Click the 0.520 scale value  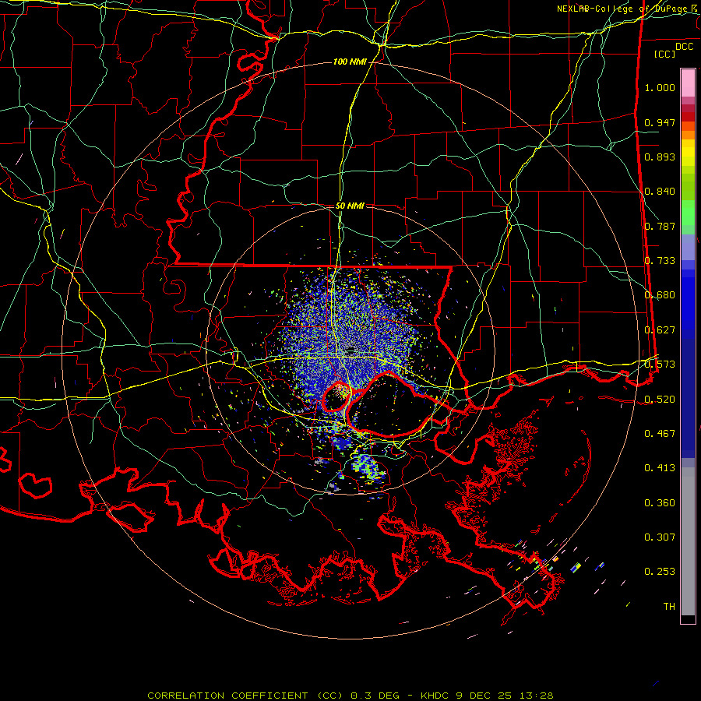tap(660, 399)
